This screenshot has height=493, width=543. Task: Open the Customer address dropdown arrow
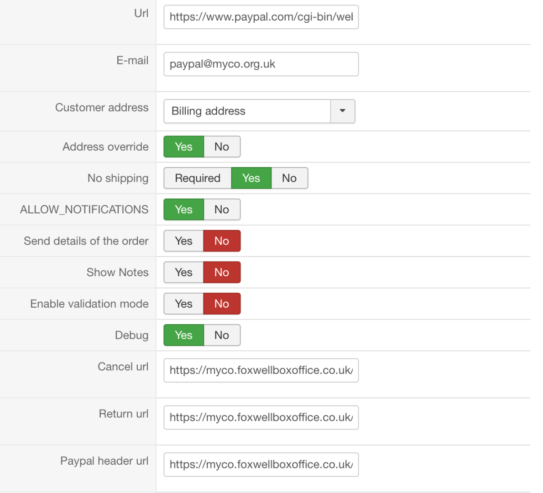[342, 111]
